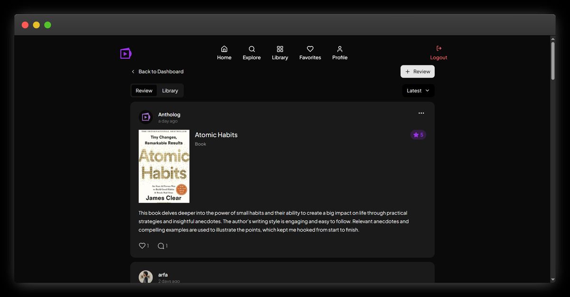Click the 5-star rating badge
This screenshot has width=570, height=297.
(418, 135)
